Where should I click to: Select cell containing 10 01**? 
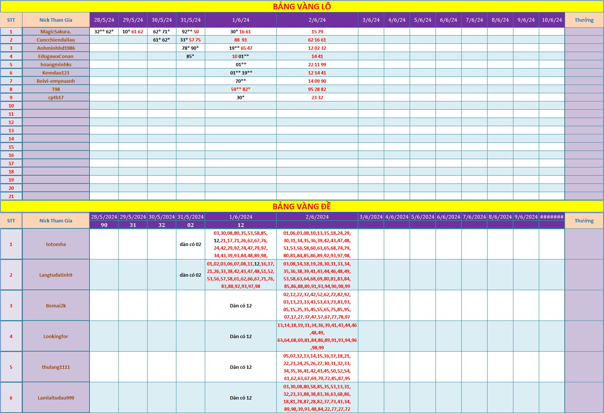[x=241, y=56]
